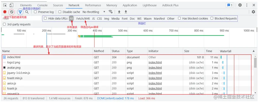Image resolution: width=258 pixels, height=103 pixels.
Task: Sort by the Time column header
Action: coord(212,51)
